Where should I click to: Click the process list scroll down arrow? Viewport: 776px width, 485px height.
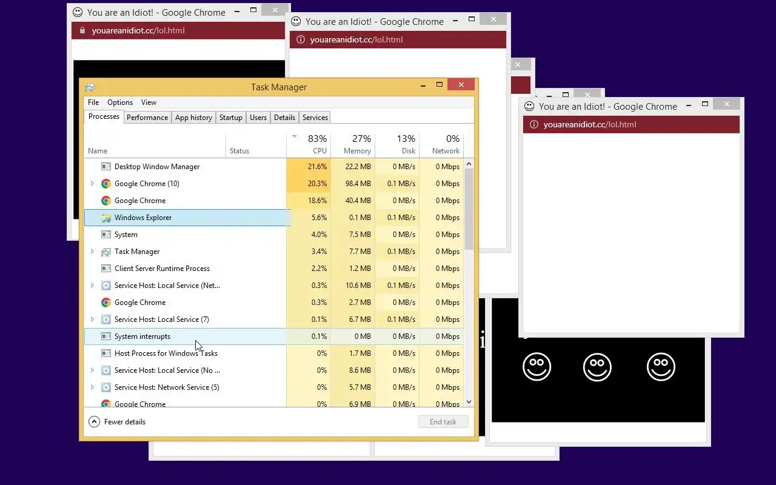pyautogui.click(x=469, y=402)
